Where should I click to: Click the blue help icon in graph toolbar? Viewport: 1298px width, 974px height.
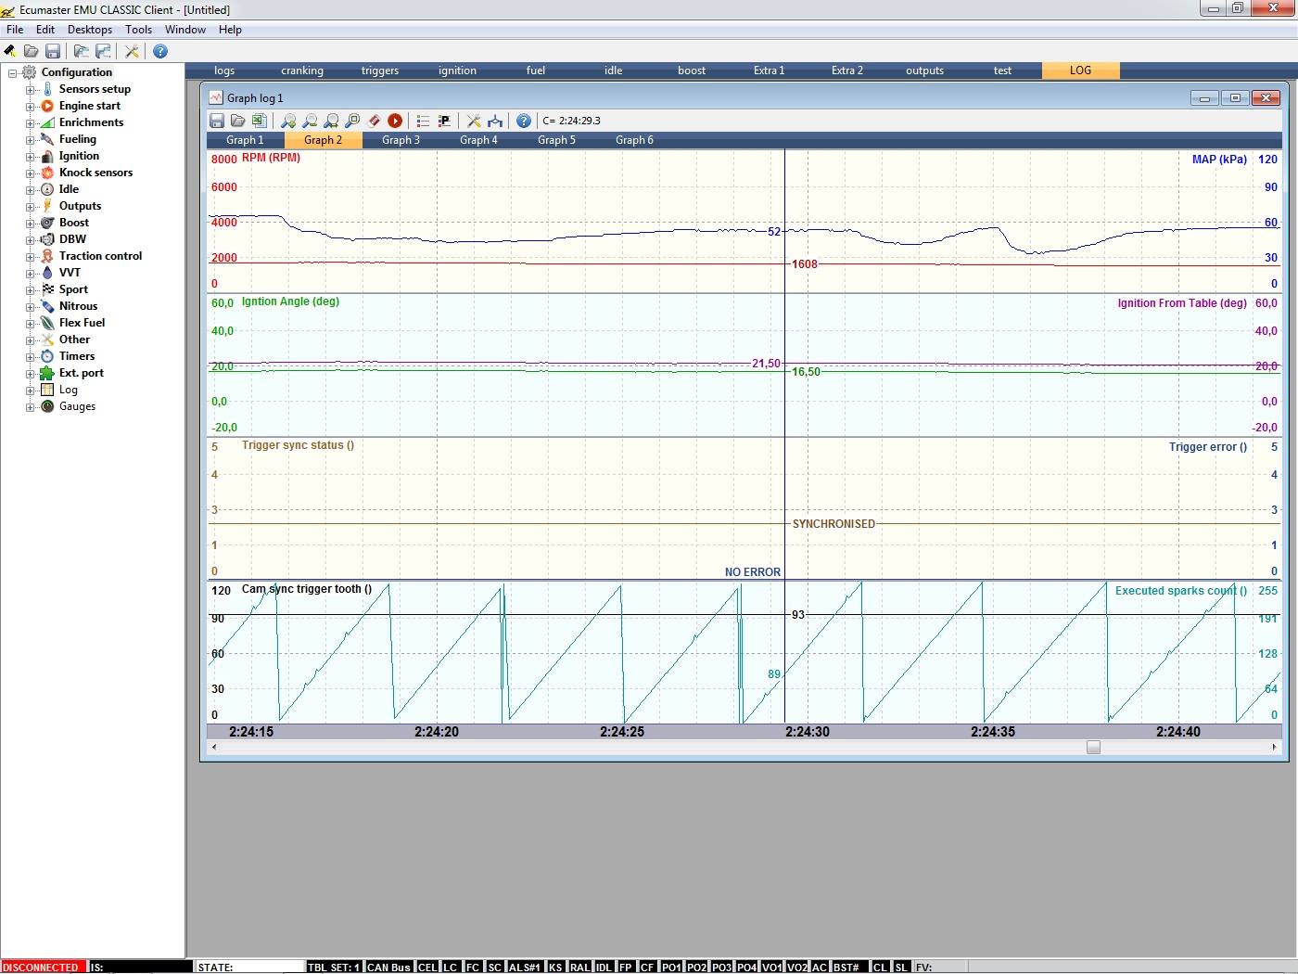pos(524,121)
